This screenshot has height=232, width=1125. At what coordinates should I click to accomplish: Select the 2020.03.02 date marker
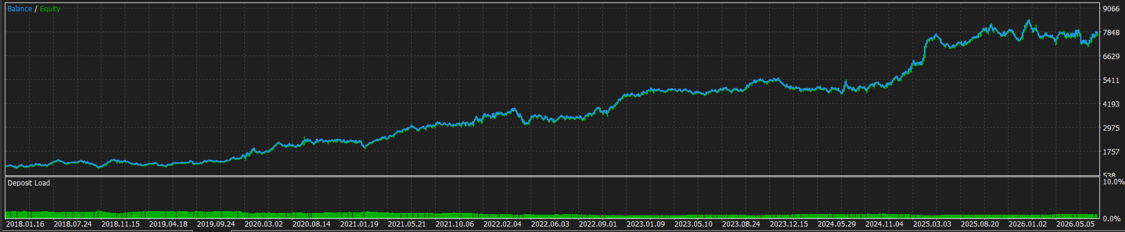click(264, 224)
